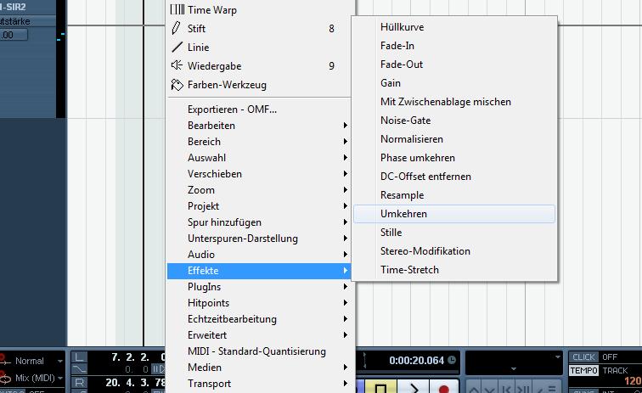Select DC-Offset entfernen

(x=454, y=177)
